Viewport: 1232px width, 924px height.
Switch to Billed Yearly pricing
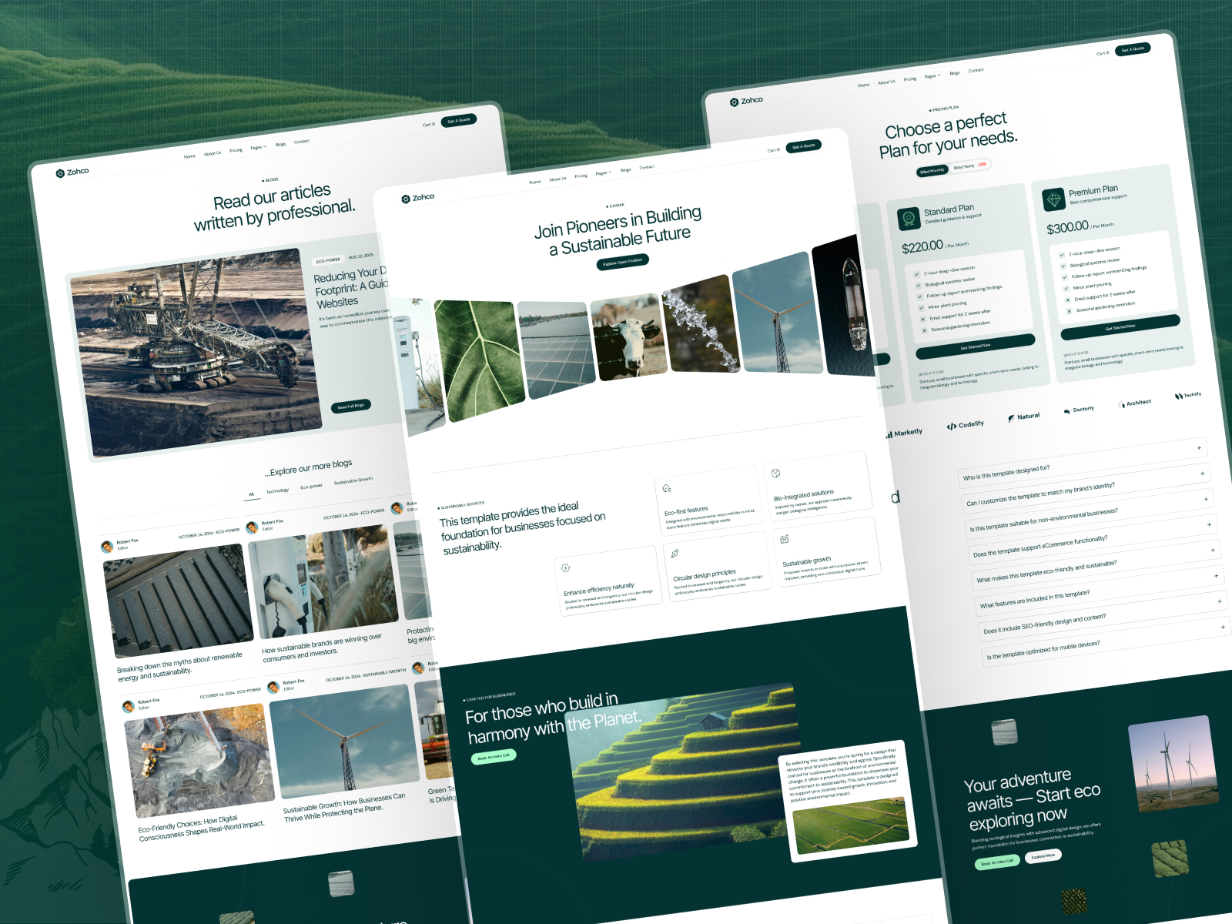[969, 166]
